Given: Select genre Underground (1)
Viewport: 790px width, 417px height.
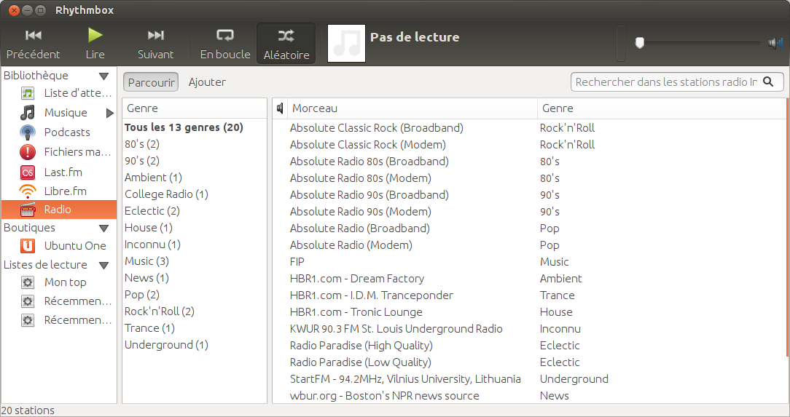Looking at the screenshot, I should 195,344.
